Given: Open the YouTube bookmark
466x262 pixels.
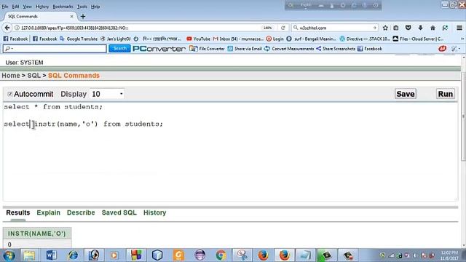Looking at the screenshot, I should pos(198,39).
